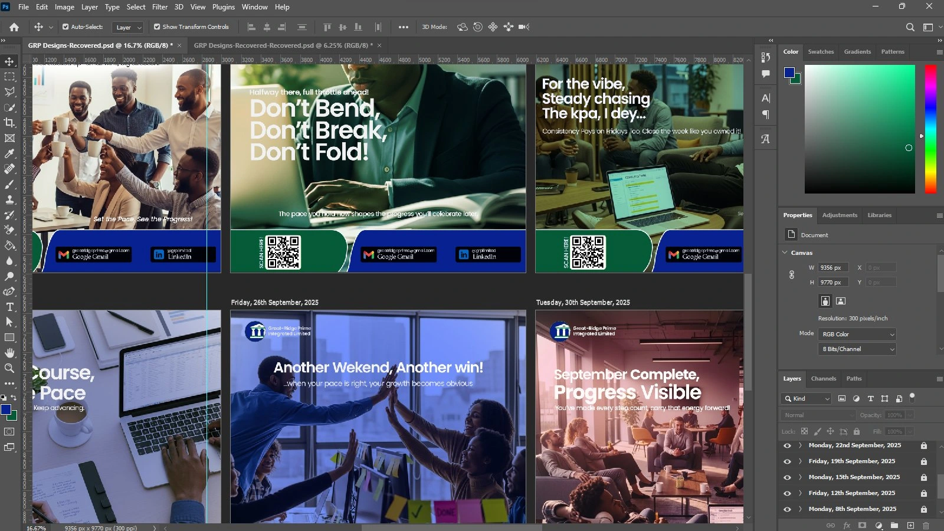This screenshot has width=944, height=531.
Task: Select the Crop tool
Action: [10, 123]
